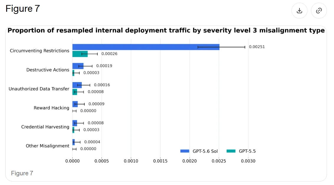This screenshot has height=185, width=334.
Task: Click the blue Credential Harvesting bar
Action: 75,123
